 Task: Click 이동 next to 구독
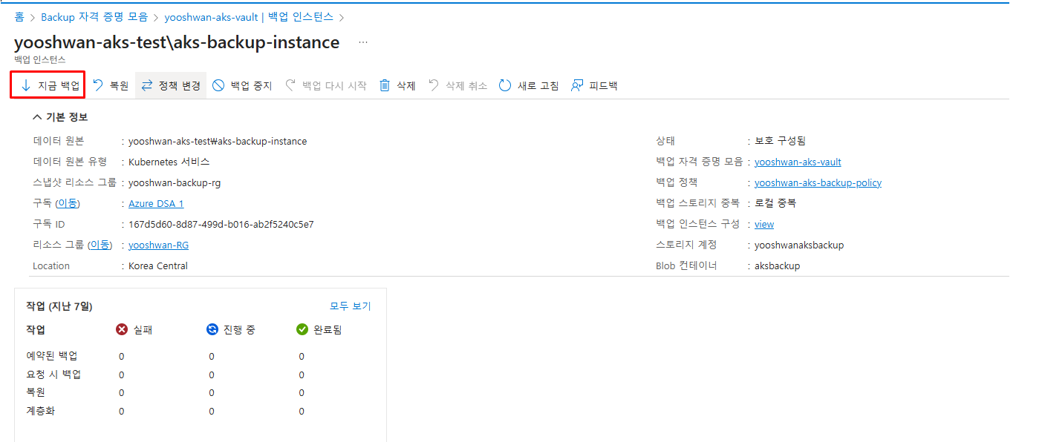[x=68, y=203]
